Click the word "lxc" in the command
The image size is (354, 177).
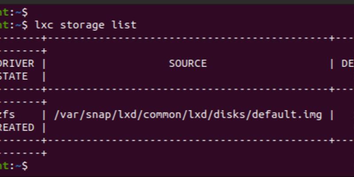pos(44,25)
